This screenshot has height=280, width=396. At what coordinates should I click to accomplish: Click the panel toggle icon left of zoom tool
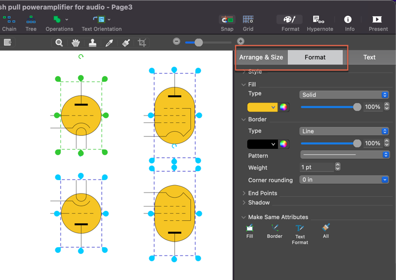pos(8,42)
